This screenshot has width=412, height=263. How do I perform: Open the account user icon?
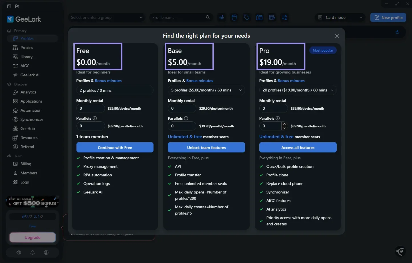[x=46, y=252]
